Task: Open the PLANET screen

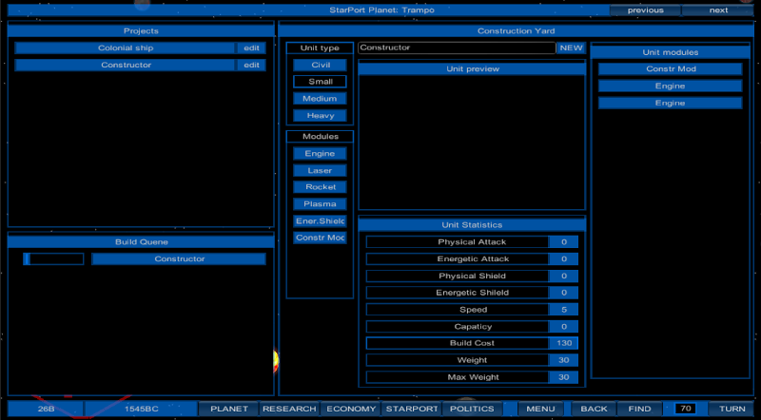Action: coord(229,409)
